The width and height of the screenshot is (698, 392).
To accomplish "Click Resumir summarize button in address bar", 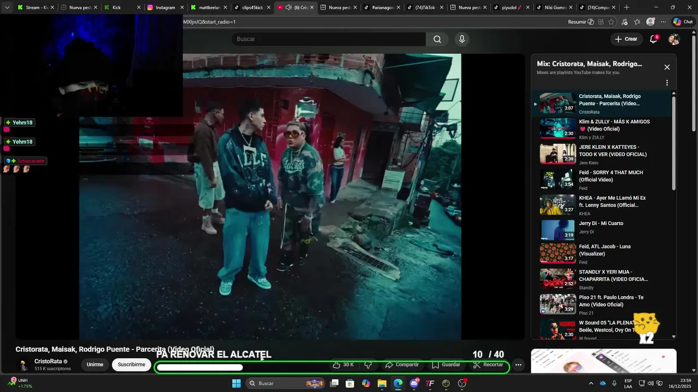I will click(x=581, y=22).
